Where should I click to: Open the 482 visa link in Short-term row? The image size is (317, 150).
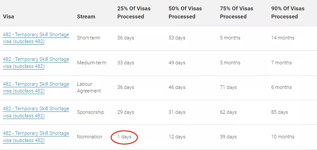point(36,38)
